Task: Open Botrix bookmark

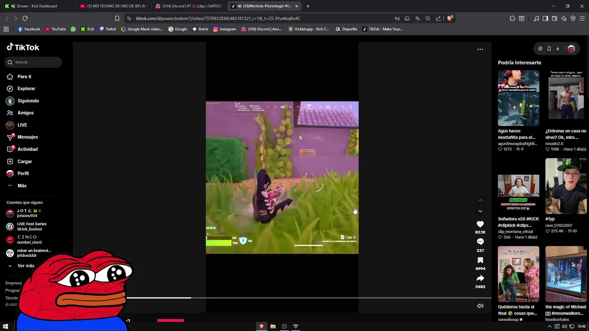Action: click(200, 29)
